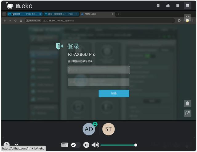
Task: Open the n.eko hamburger menu
Action: coord(187,6)
